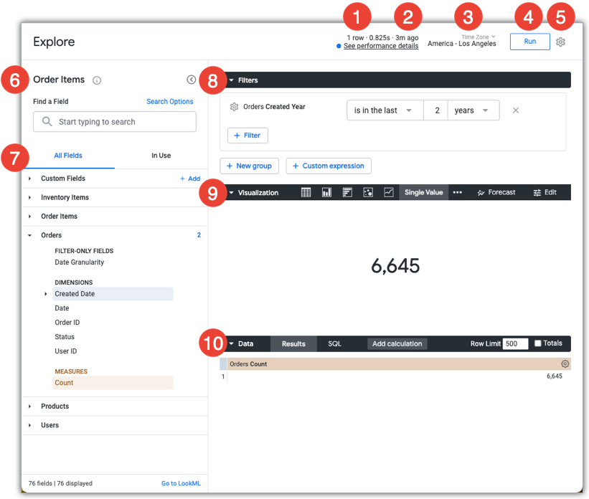Select the table visualization icon
Viewport: 589px width, 499px height.
[306, 192]
